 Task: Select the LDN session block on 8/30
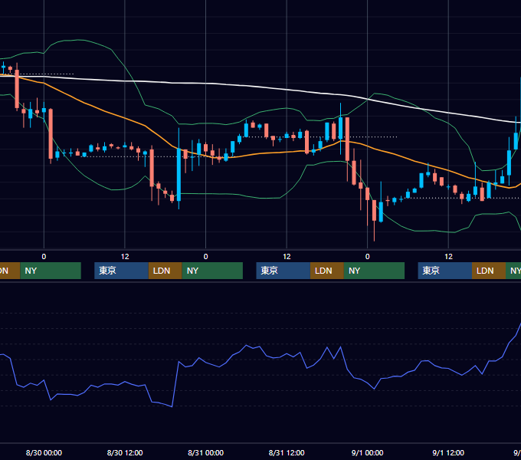[165, 271]
